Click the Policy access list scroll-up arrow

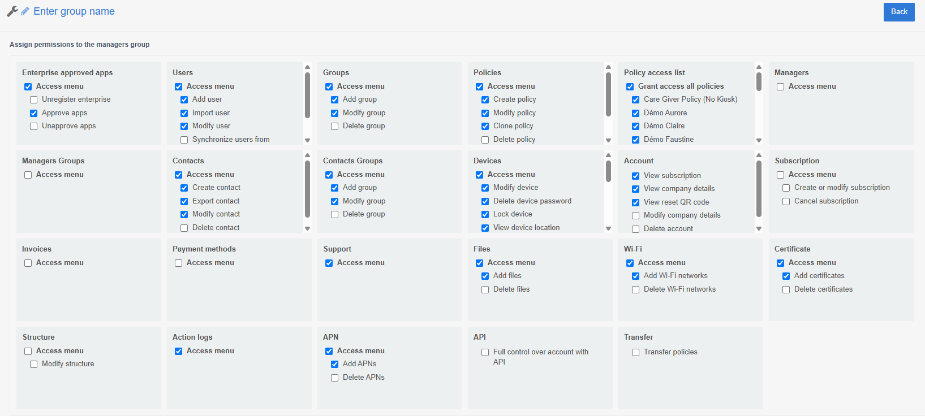click(759, 67)
